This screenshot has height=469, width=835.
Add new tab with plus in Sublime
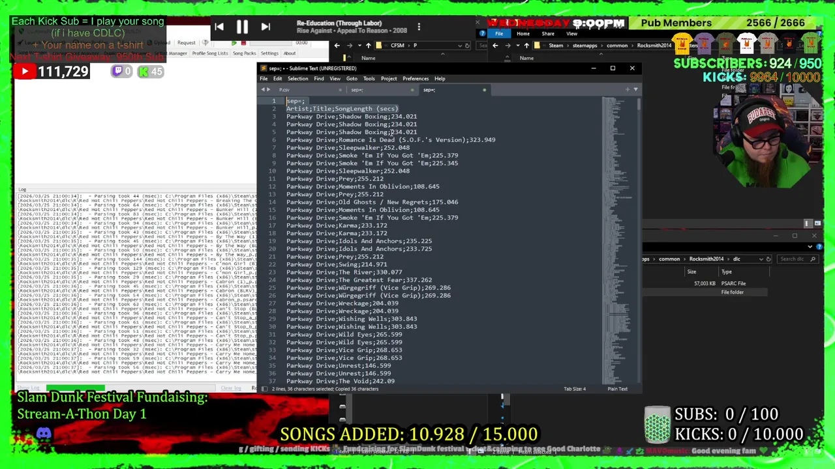628,90
